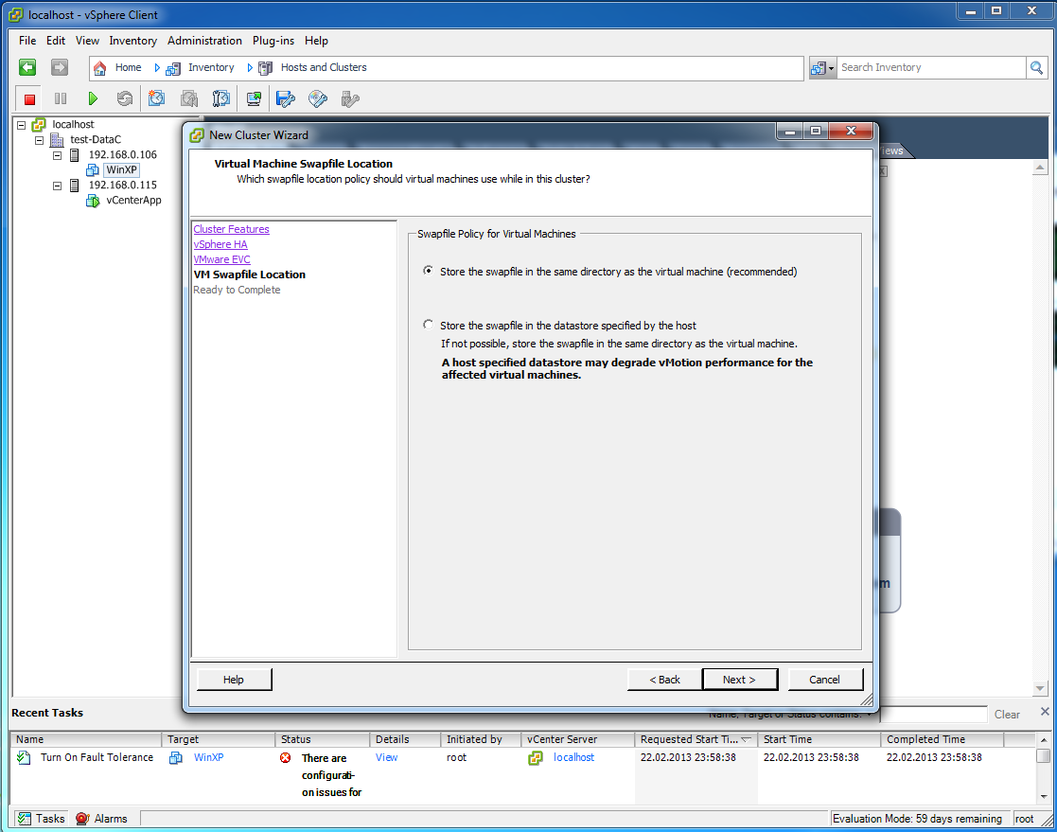
Task: Open the View details link in Recent Tasks
Action: [x=386, y=757]
